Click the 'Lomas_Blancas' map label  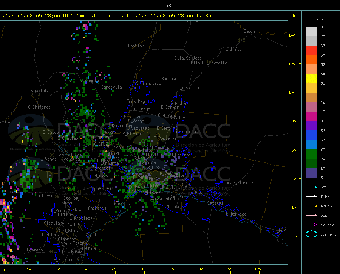[238, 183]
